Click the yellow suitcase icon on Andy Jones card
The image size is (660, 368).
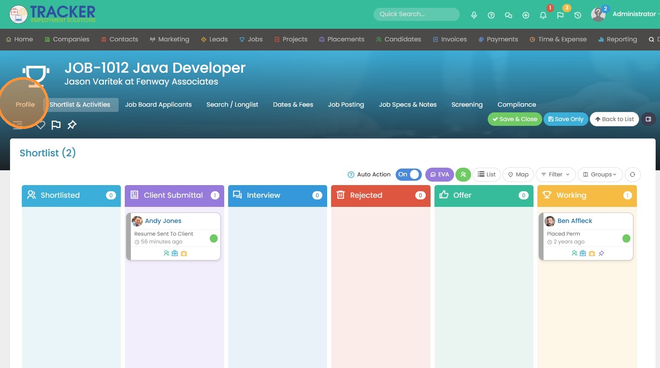click(184, 253)
